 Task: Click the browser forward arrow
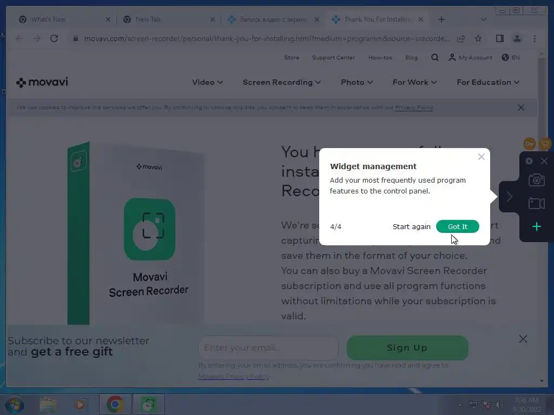pyautogui.click(x=37, y=38)
